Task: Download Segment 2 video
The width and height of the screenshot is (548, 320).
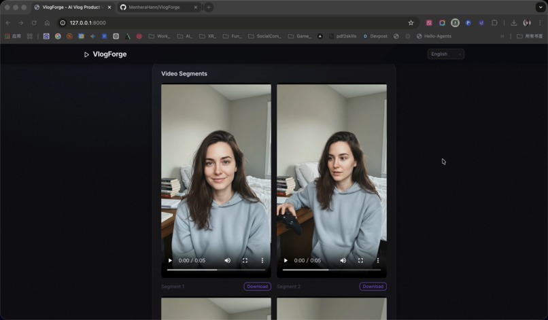Action: point(373,287)
